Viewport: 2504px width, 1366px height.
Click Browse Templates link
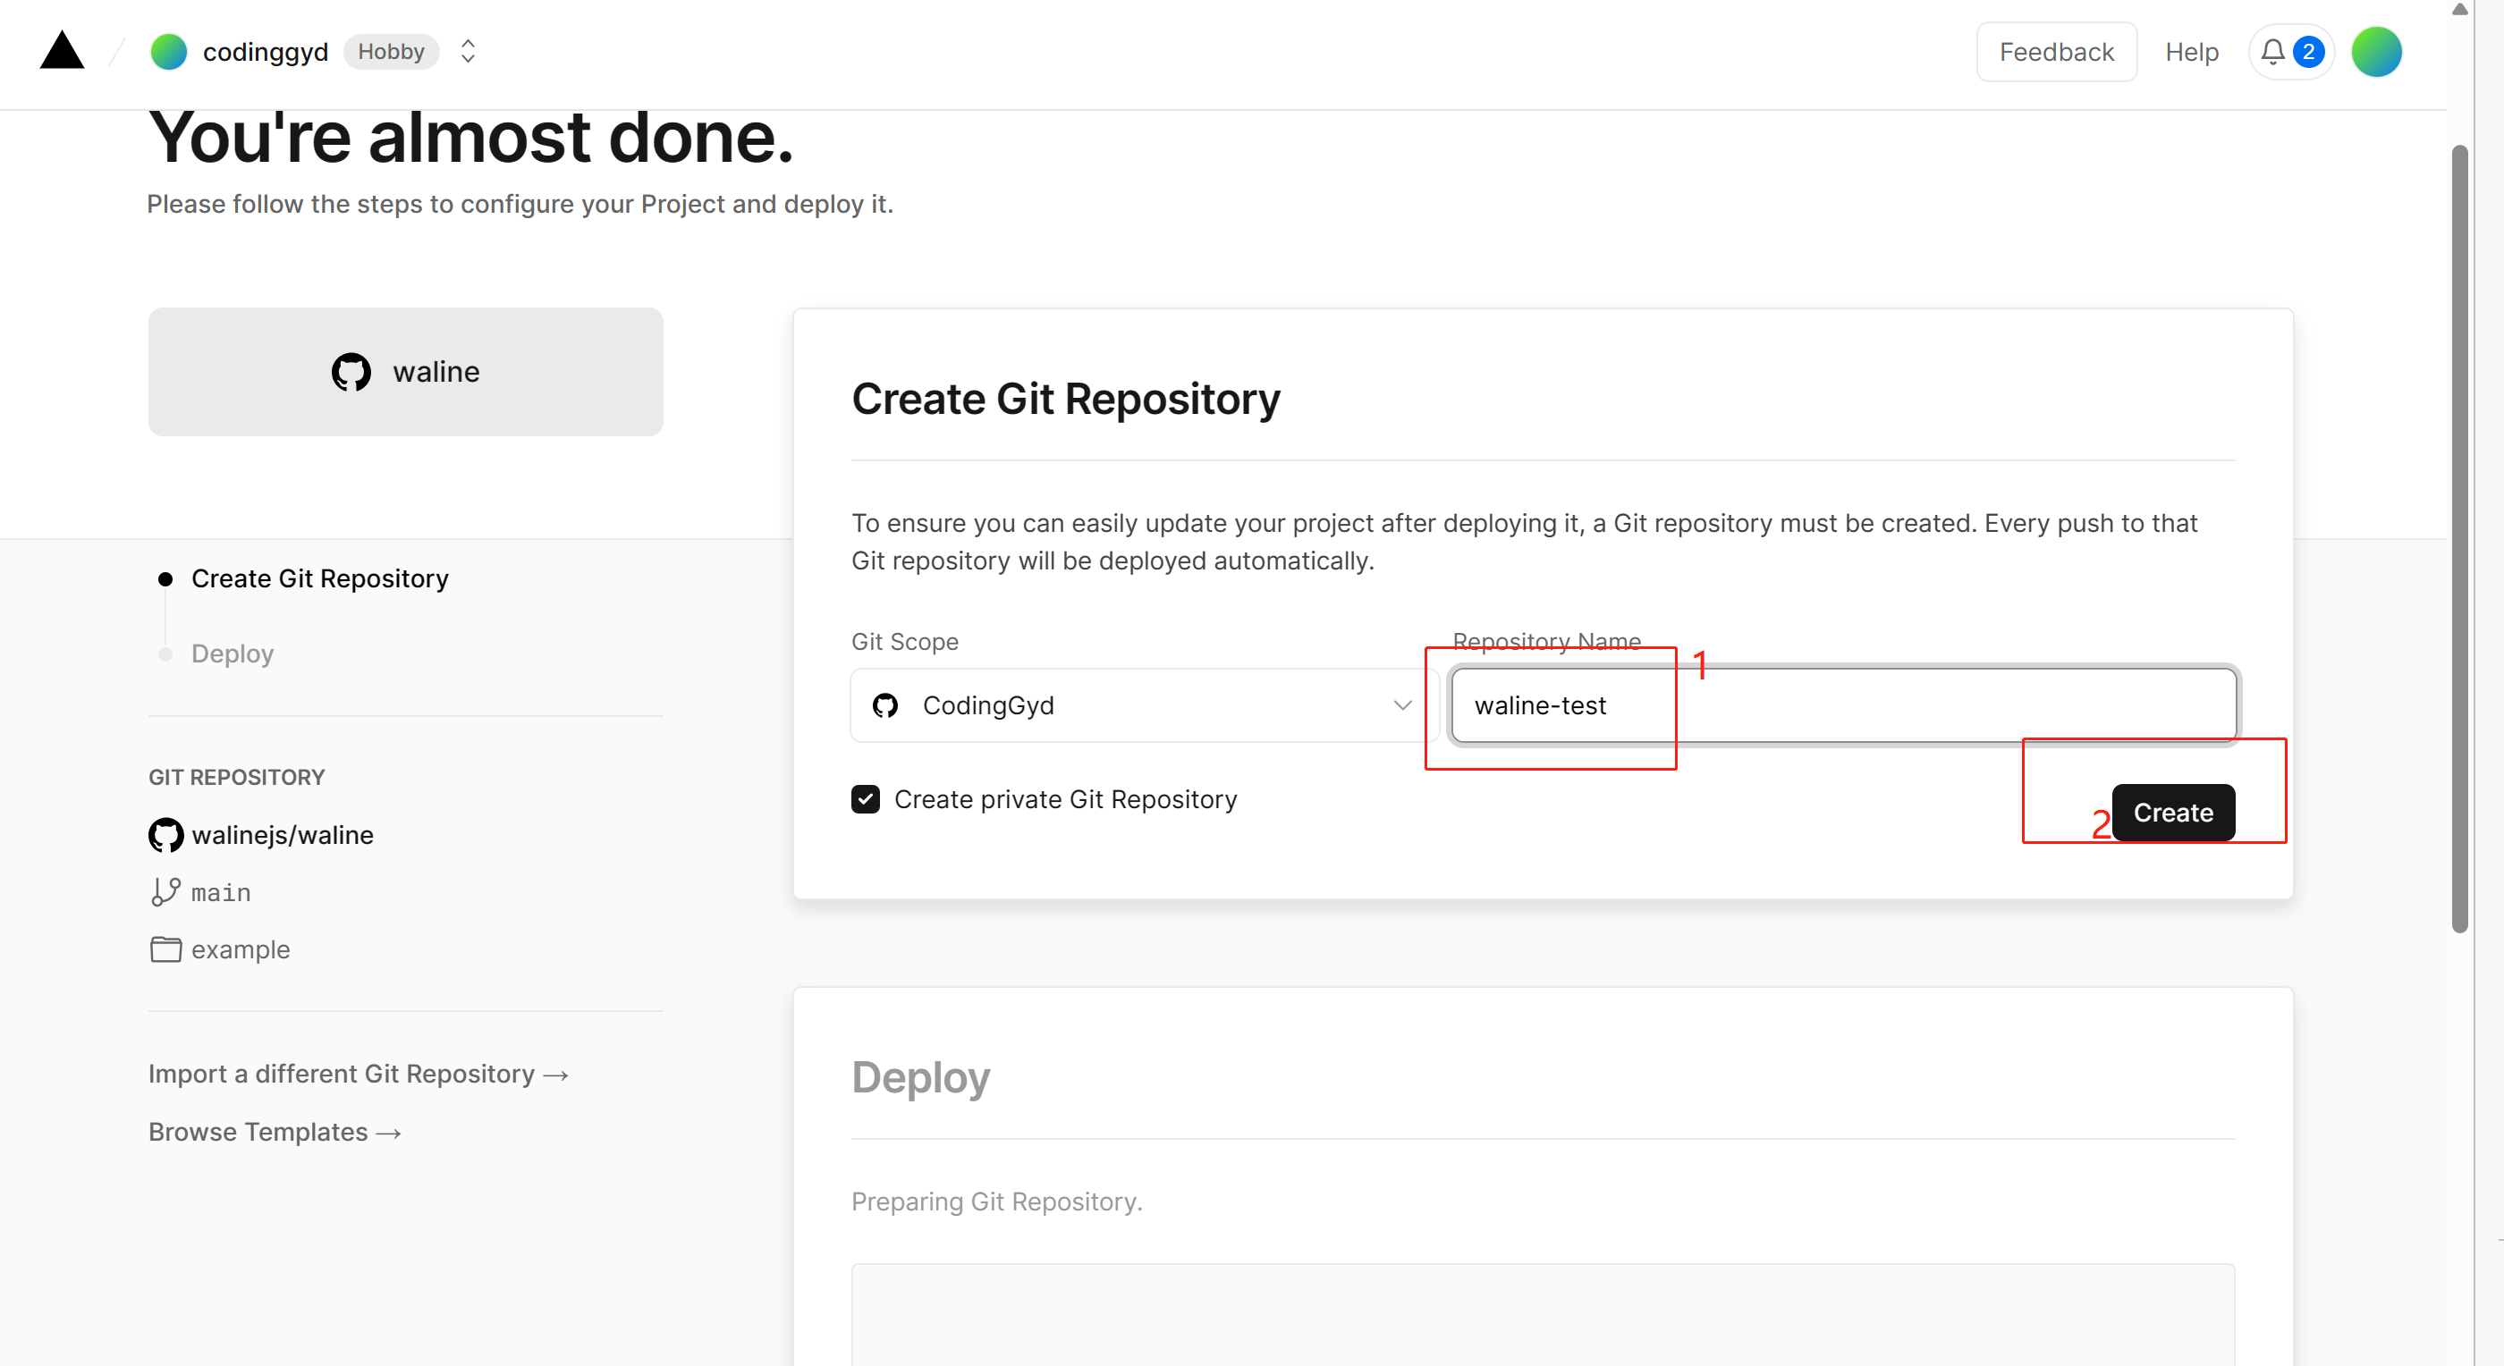point(276,1131)
